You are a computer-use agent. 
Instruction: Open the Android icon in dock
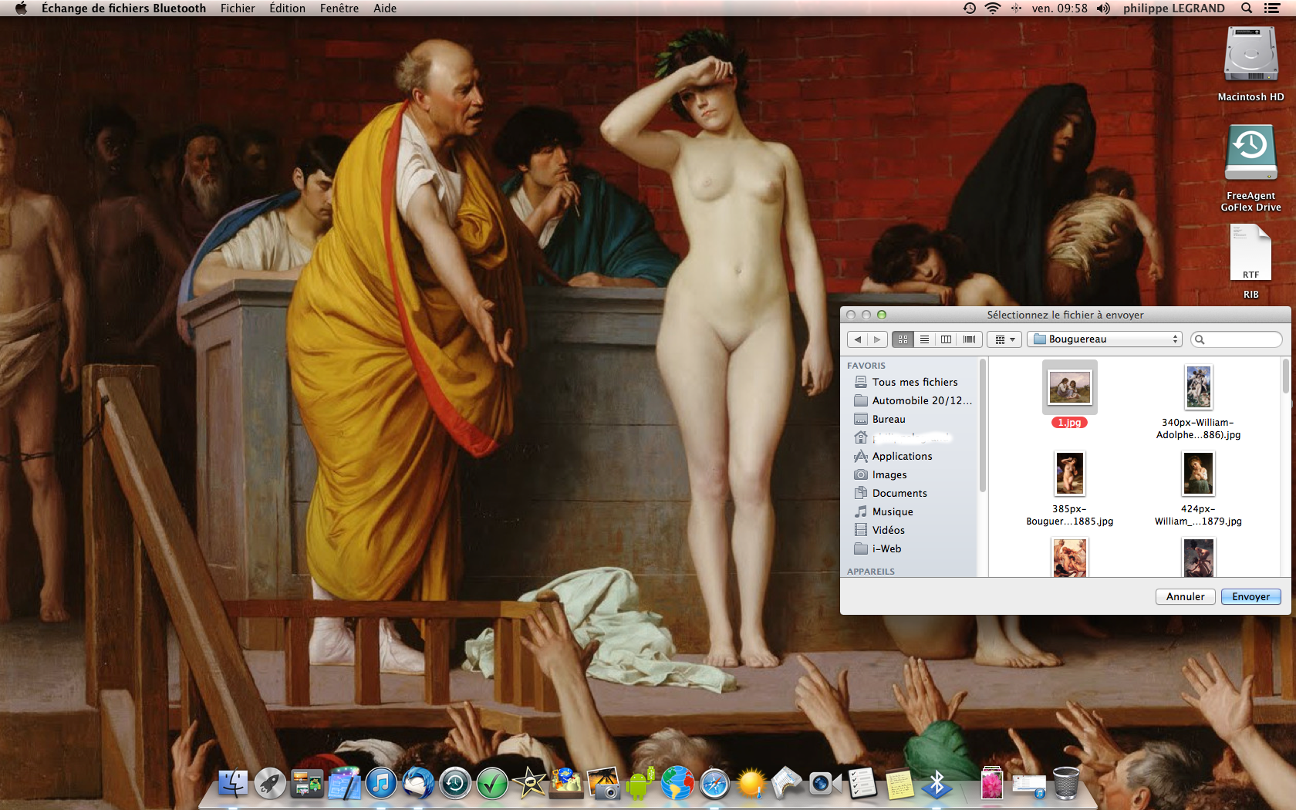[640, 784]
